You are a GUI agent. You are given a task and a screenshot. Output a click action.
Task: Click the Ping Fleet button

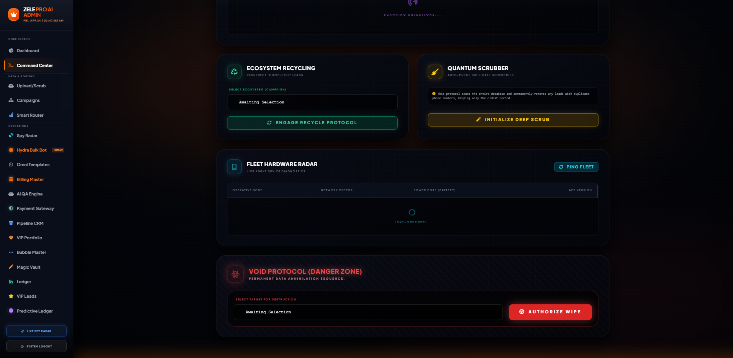coord(576,167)
